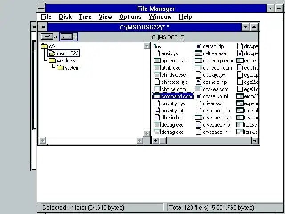Open the Disk menu
Image resolution: width=285 pixels, height=214 pixels.
pos(65,17)
